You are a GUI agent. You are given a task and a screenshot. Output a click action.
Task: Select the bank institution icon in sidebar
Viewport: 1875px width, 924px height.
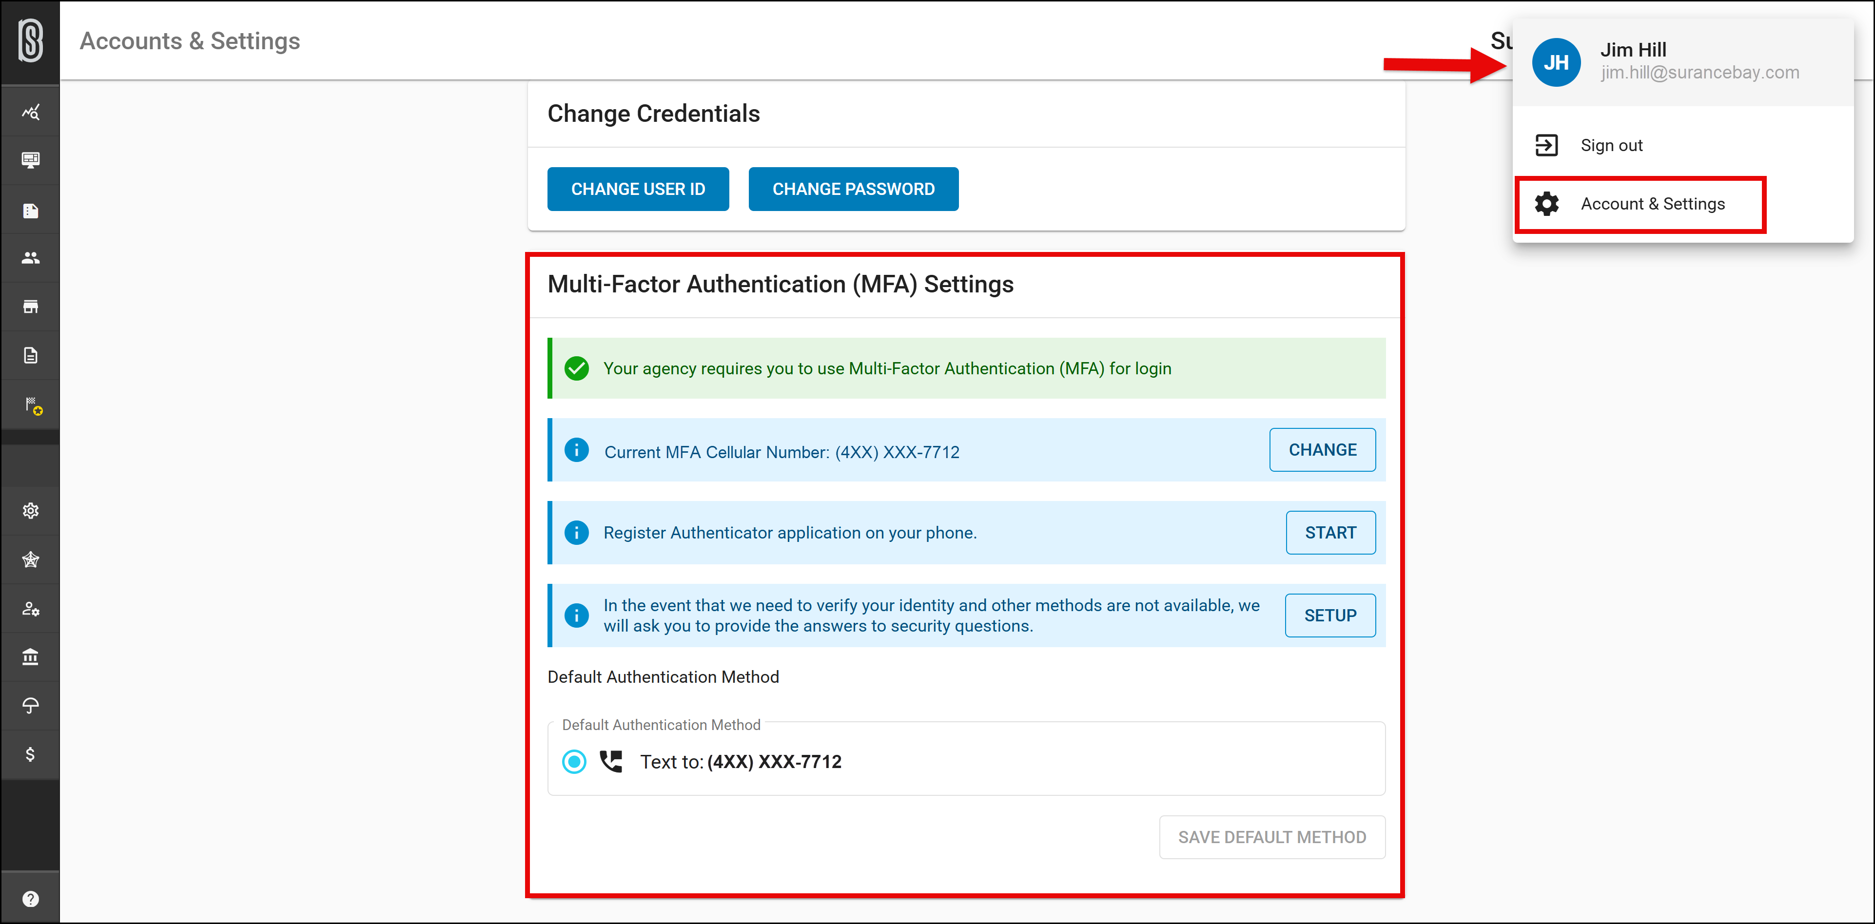click(30, 657)
